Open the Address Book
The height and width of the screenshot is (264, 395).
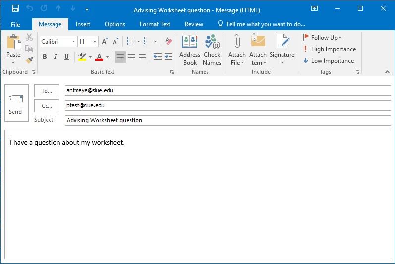pos(190,50)
